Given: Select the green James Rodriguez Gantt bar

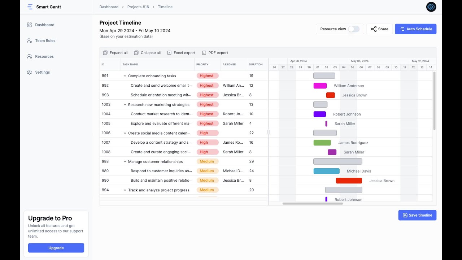Looking at the screenshot, I should click(322, 143).
